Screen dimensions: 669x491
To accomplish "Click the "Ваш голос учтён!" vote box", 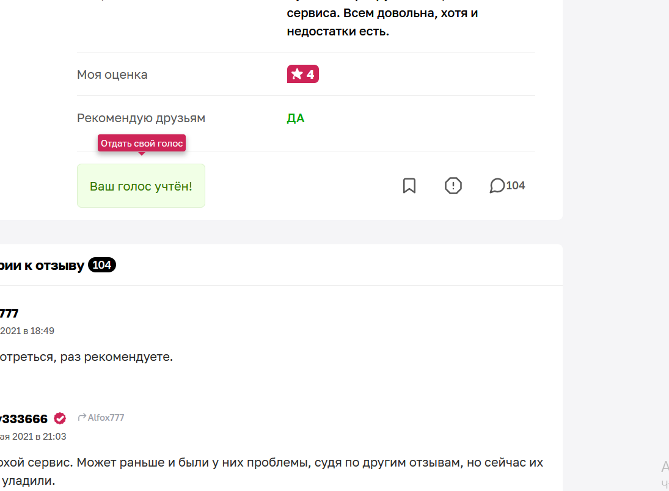I will tap(141, 186).
